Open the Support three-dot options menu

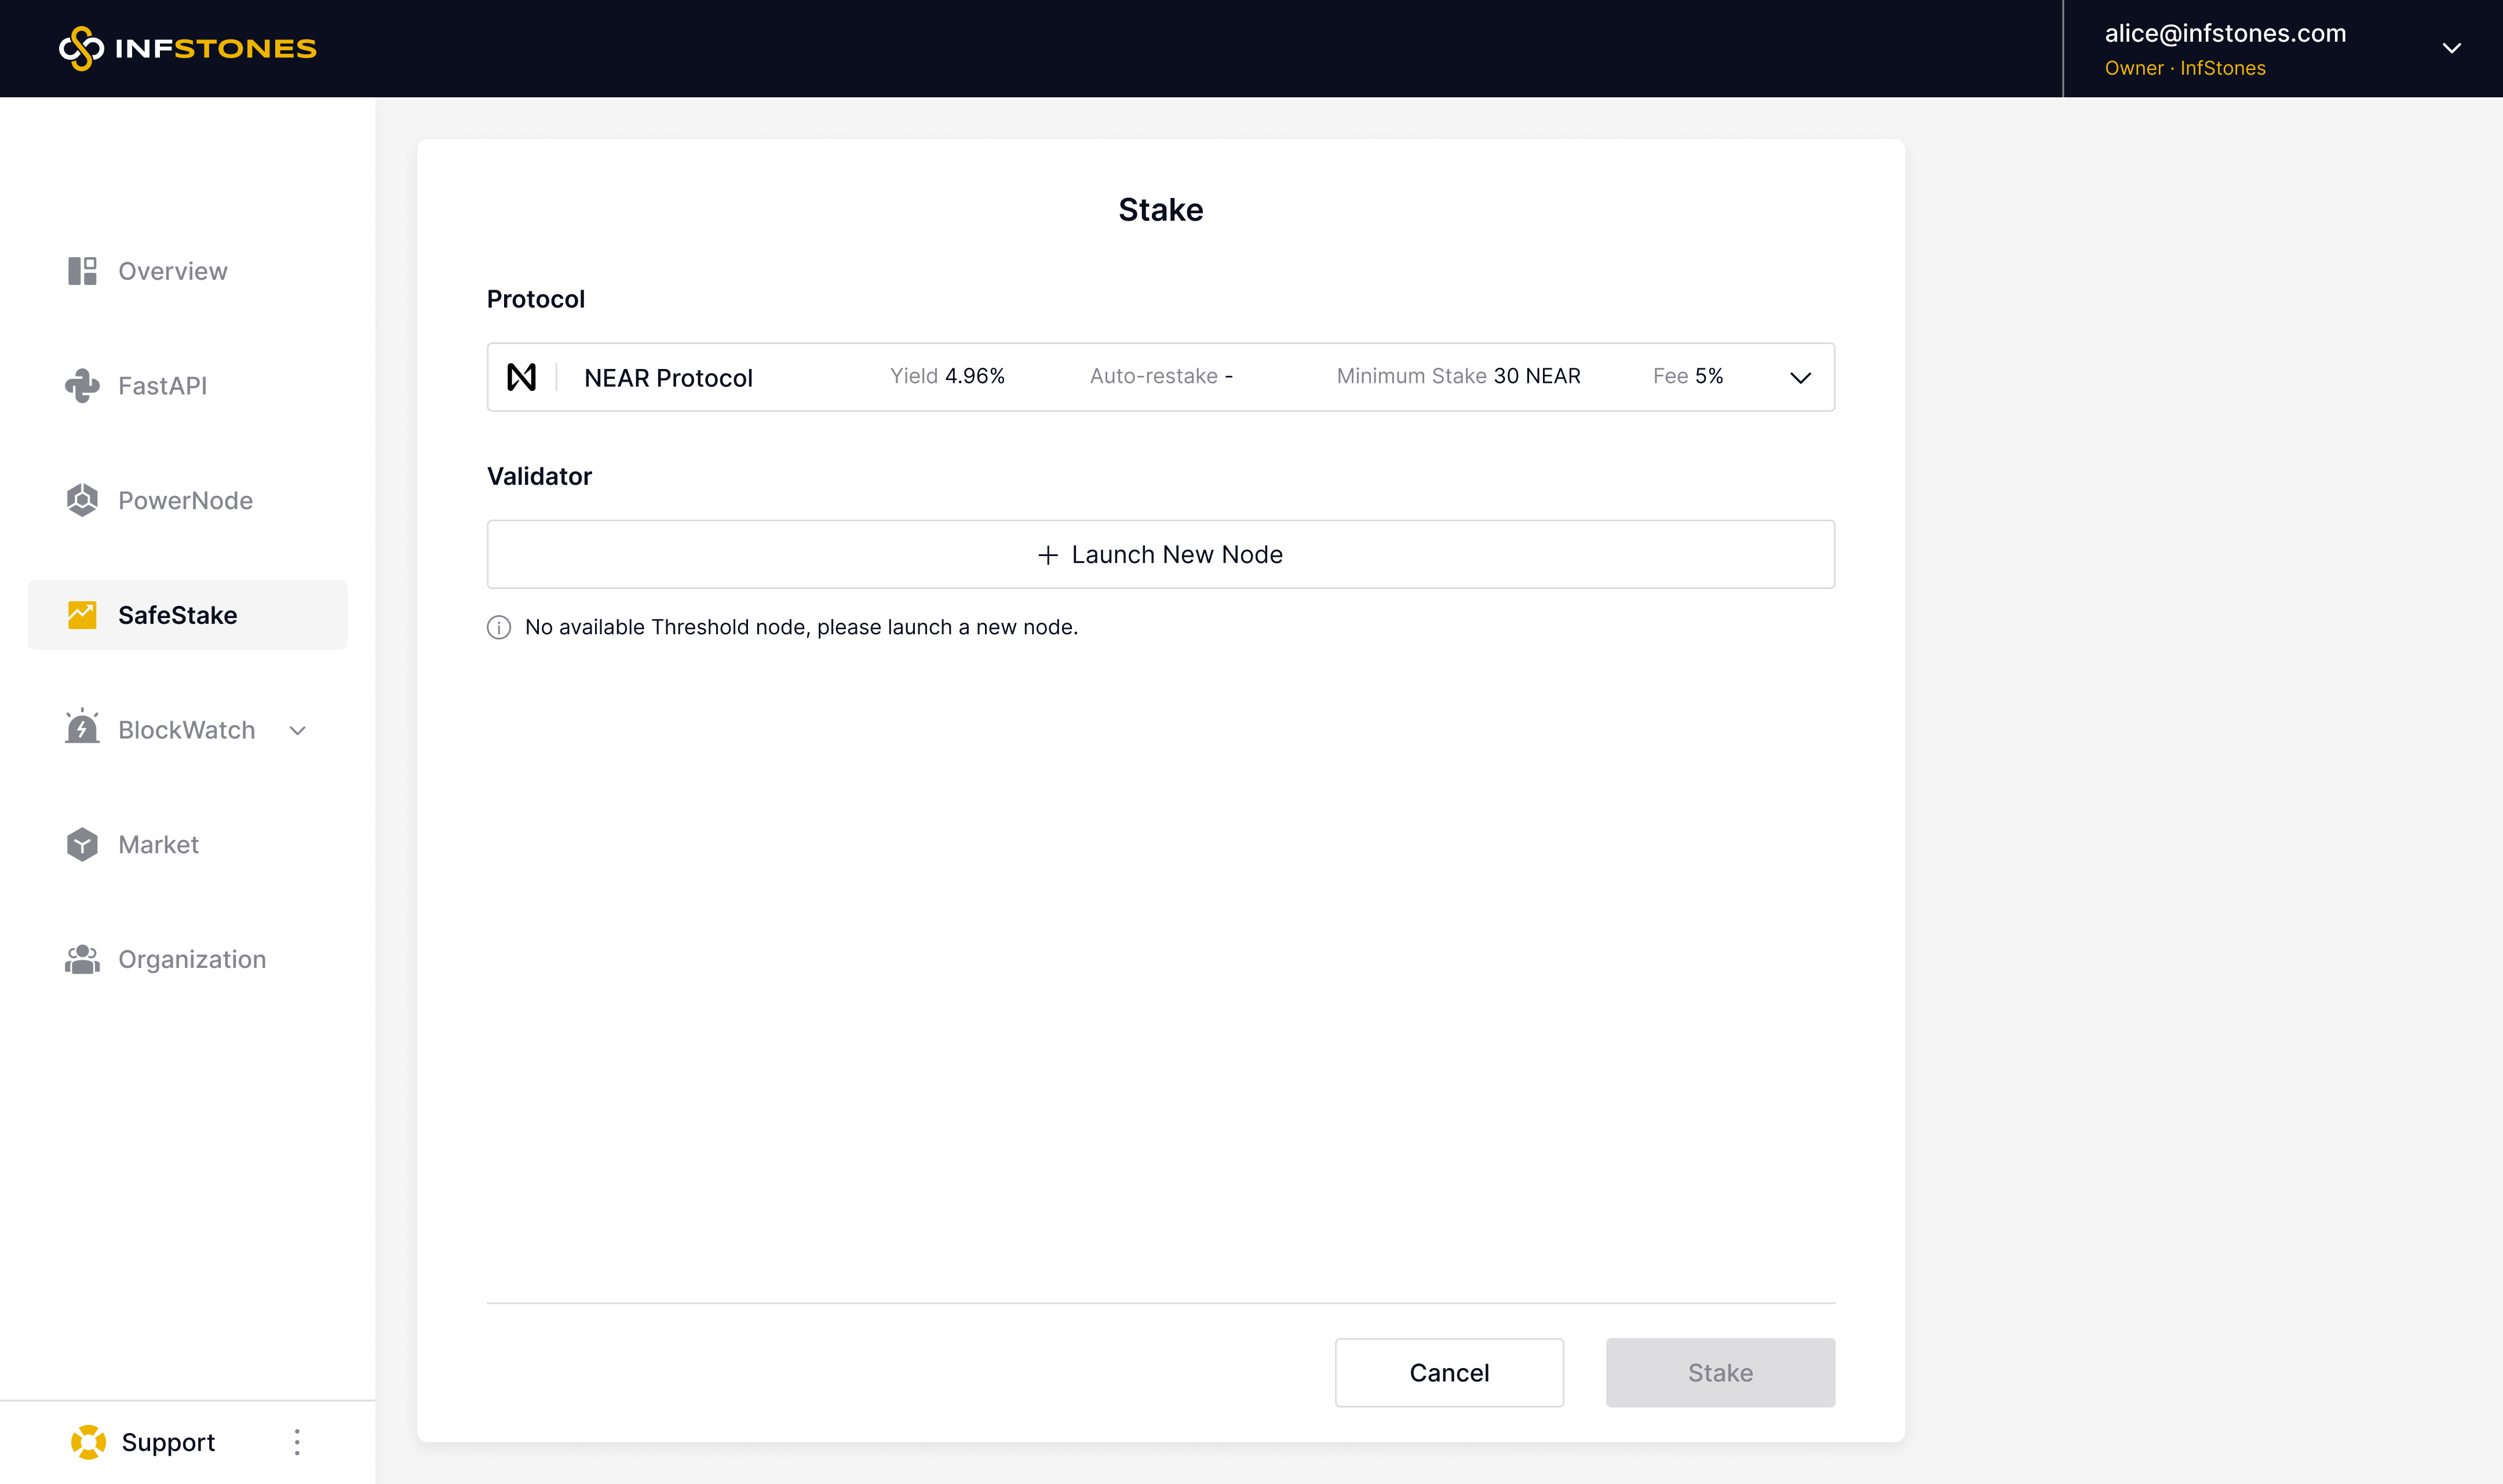pos(297,1442)
